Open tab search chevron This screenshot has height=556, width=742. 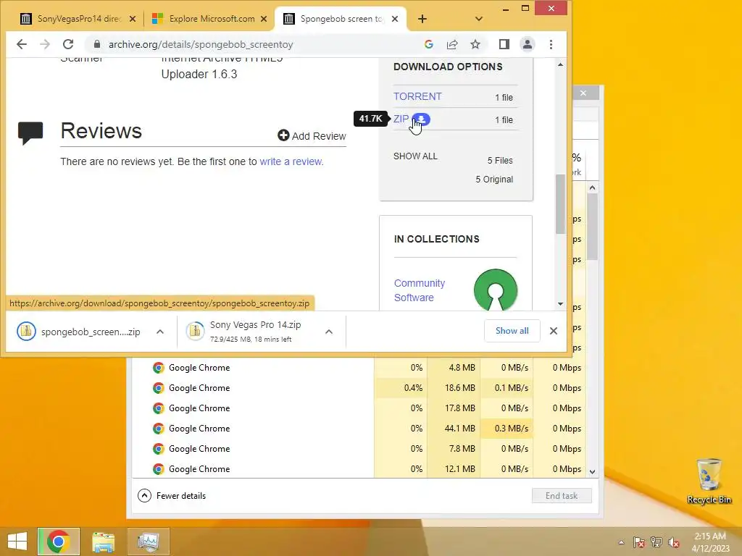click(x=479, y=19)
